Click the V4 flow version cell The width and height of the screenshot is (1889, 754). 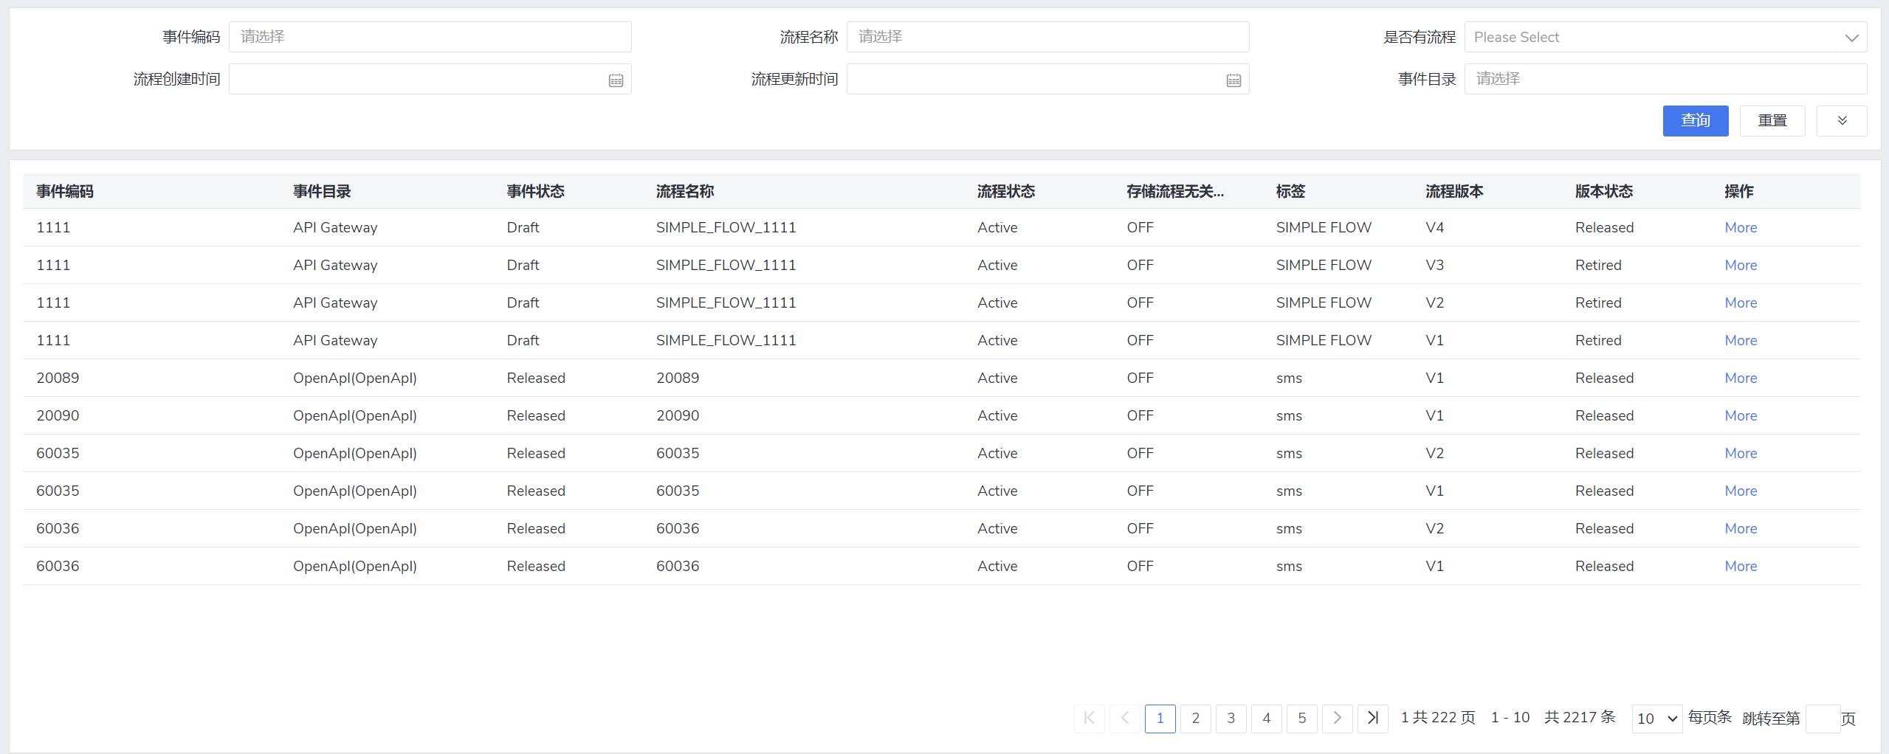click(x=1434, y=227)
